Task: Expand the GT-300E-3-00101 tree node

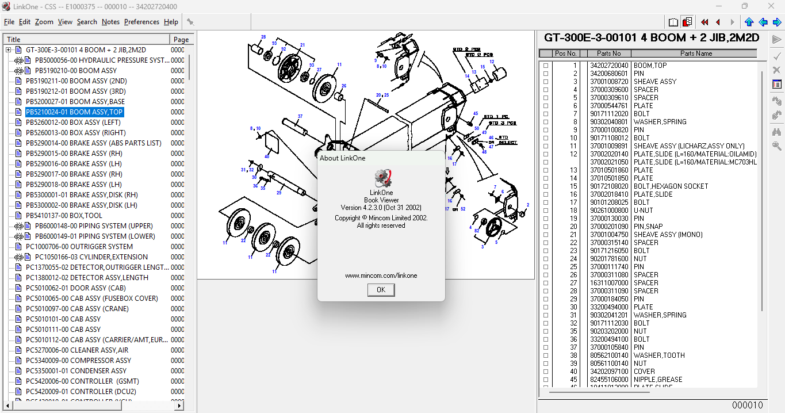Action: point(8,50)
